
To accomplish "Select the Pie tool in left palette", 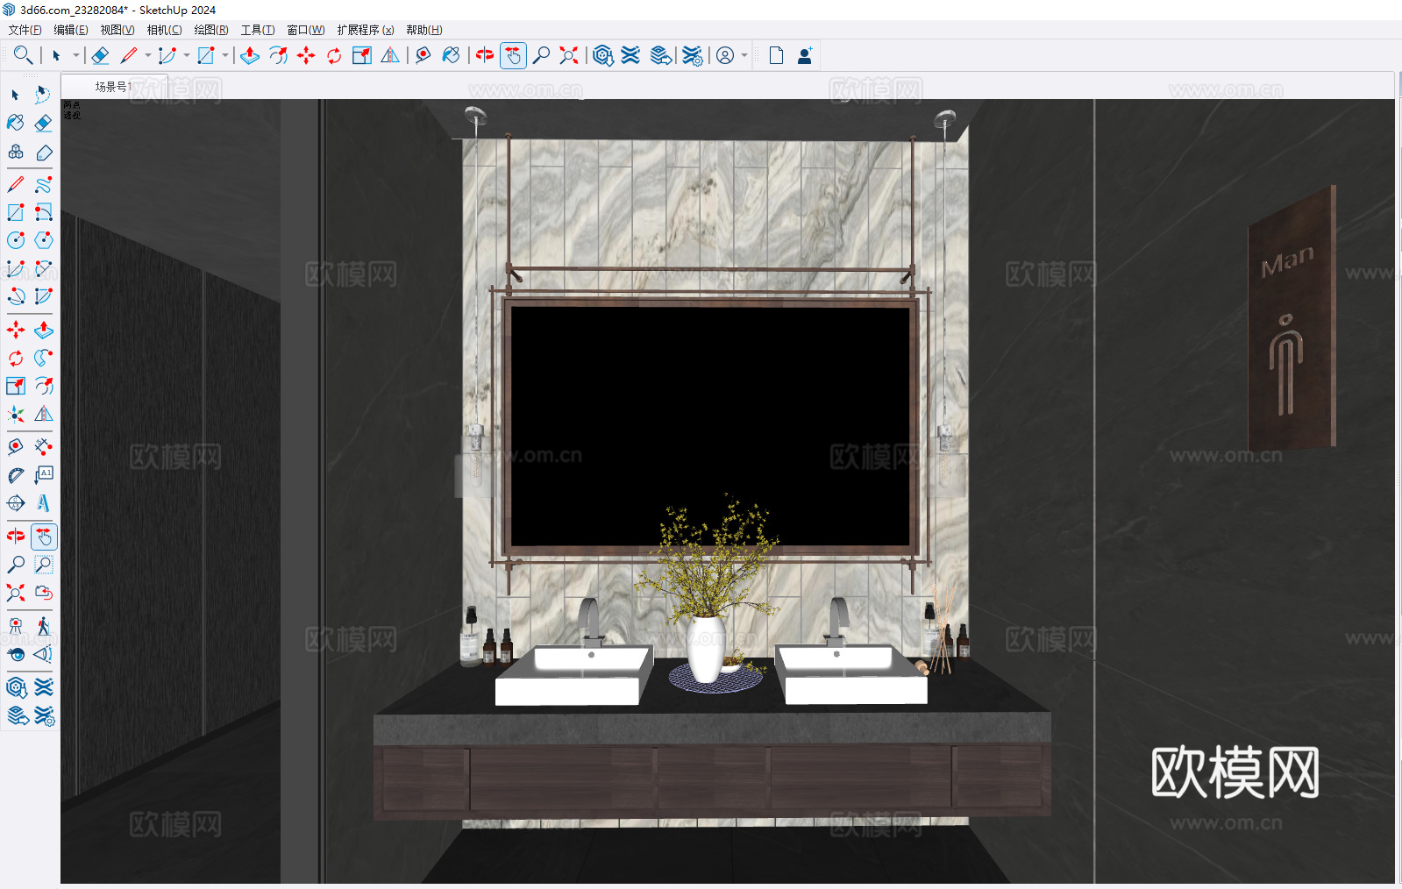I will pos(43,296).
